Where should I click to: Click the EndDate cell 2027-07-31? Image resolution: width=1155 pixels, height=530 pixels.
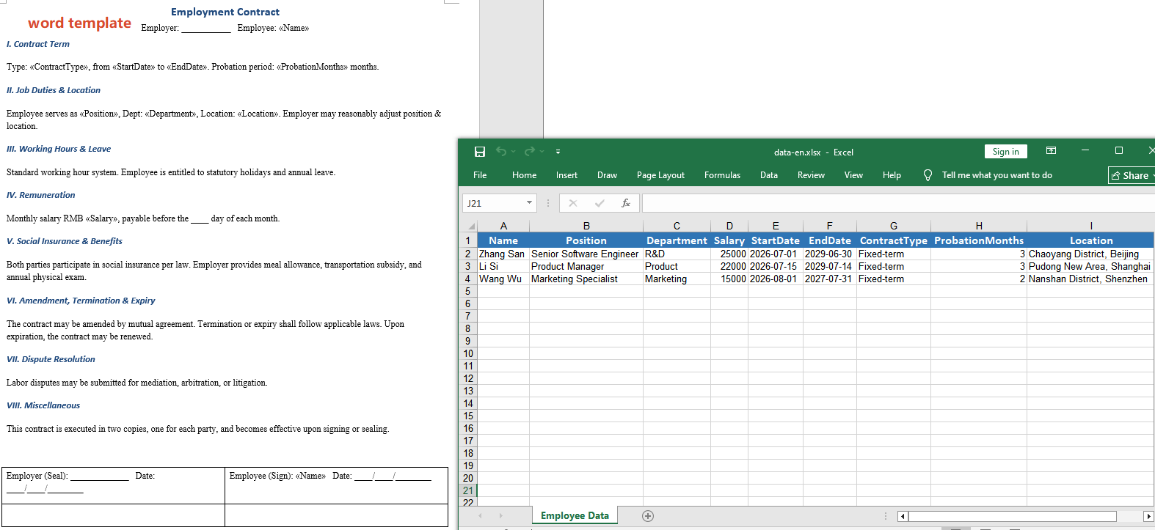(830, 279)
